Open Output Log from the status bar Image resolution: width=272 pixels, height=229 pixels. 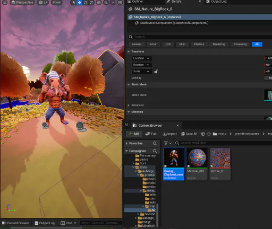pyautogui.click(x=45, y=223)
